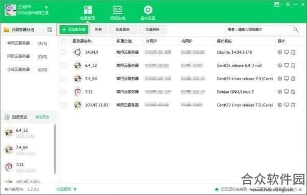Open the title bar hamburger menu
This screenshot has width=307, height=195.
(288, 4)
